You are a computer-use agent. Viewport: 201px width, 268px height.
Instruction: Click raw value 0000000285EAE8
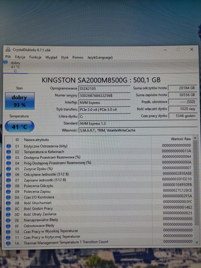[177, 173]
